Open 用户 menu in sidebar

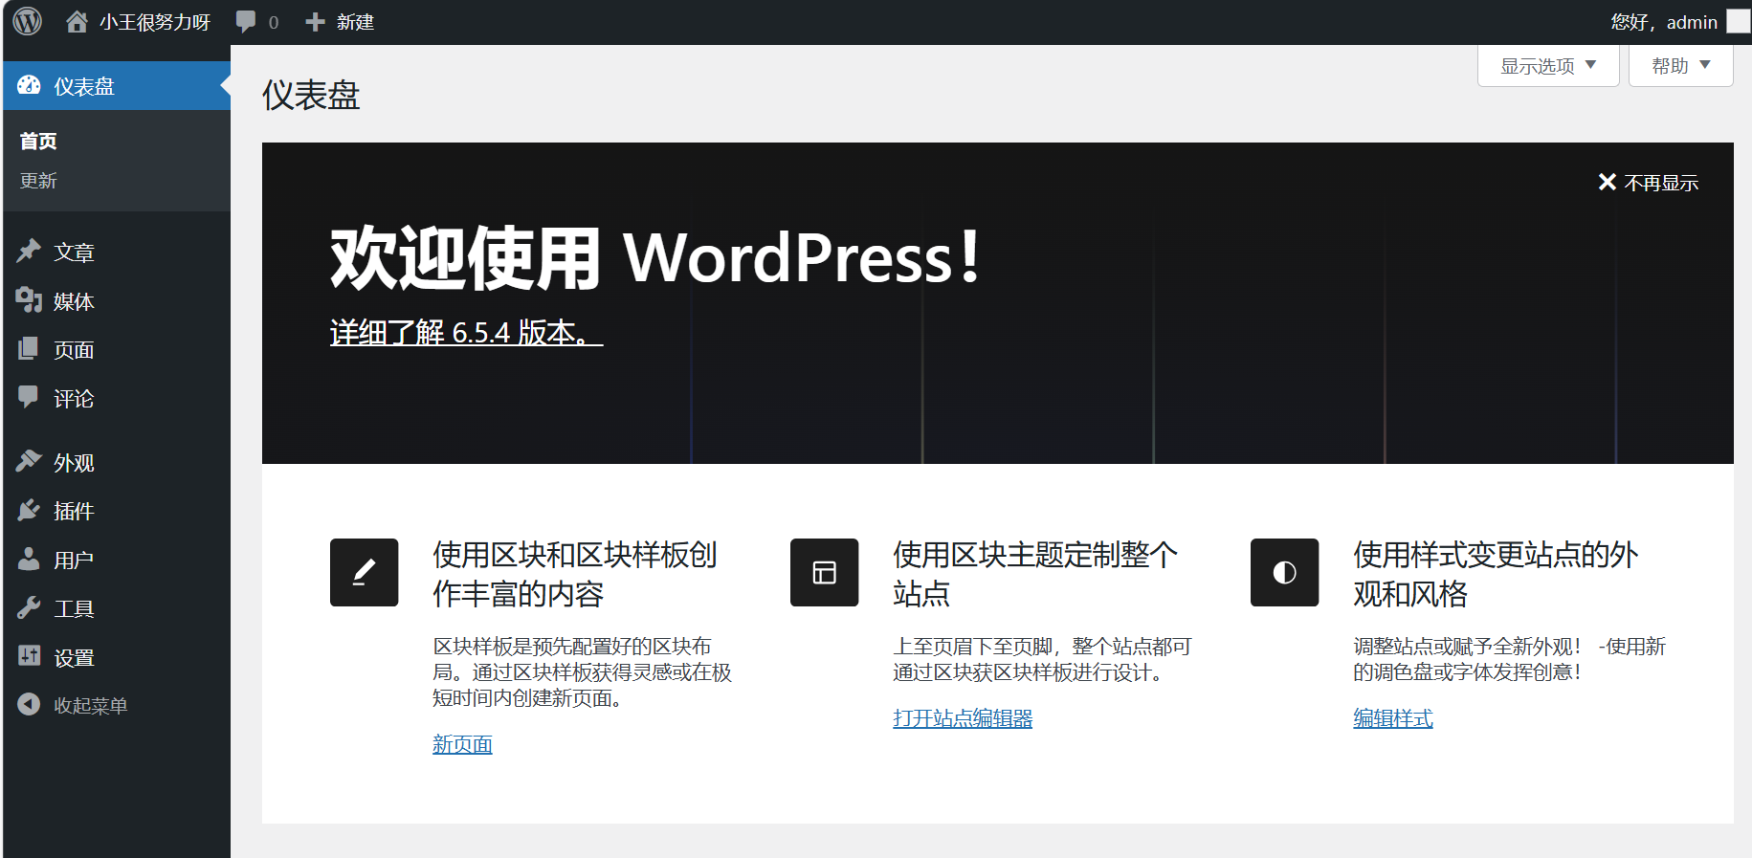point(117,560)
